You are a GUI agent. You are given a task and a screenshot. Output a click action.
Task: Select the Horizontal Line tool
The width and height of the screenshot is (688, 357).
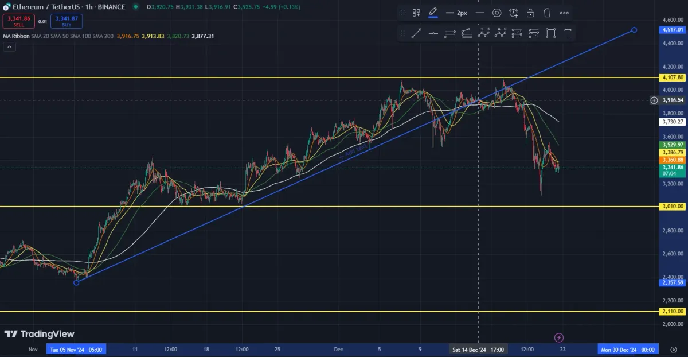(433, 33)
